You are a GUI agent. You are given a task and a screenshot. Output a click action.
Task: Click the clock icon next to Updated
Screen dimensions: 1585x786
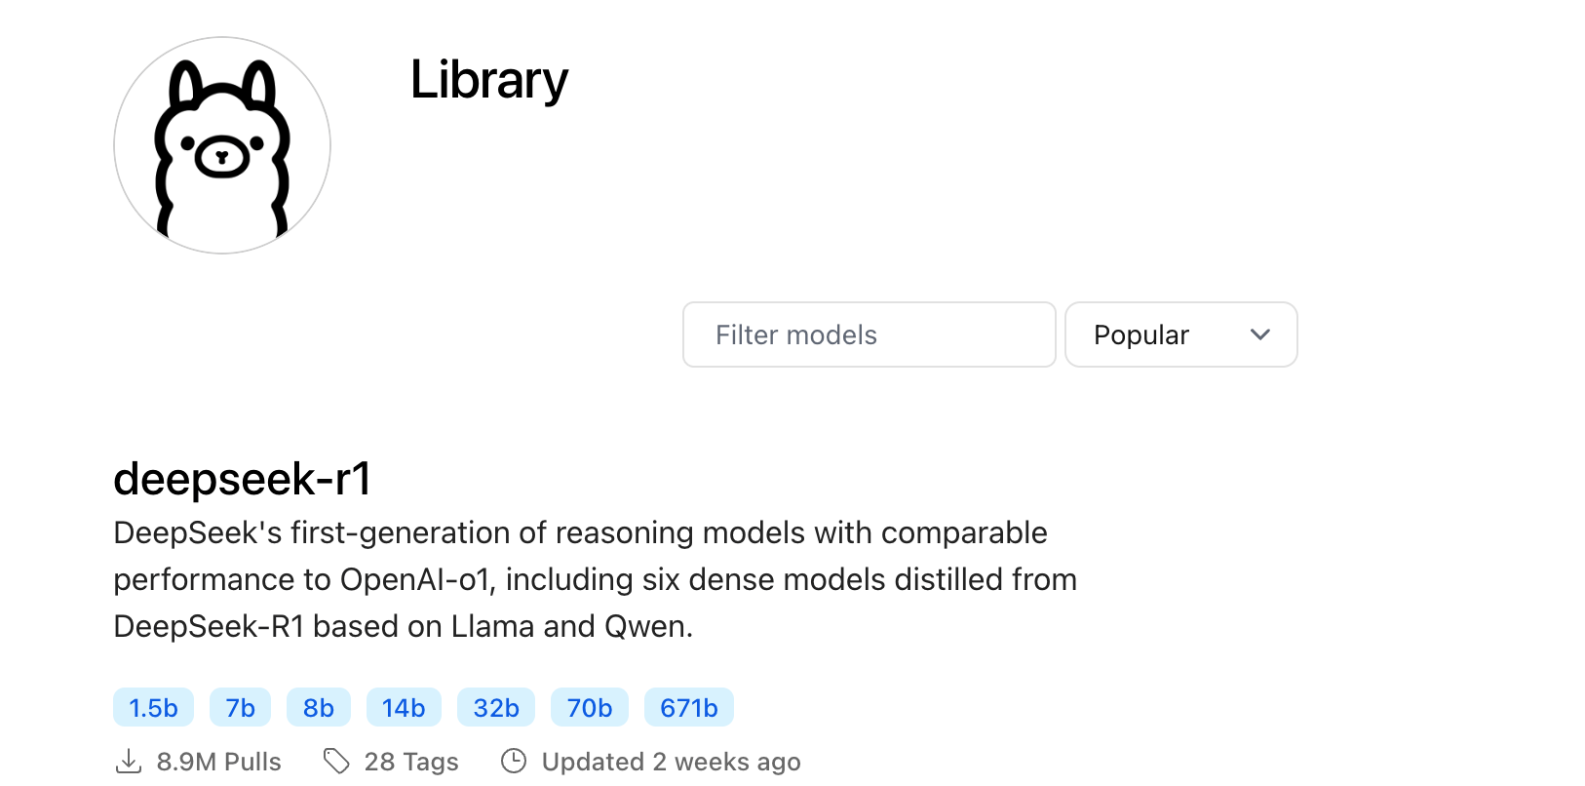pyautogui.click(x=514, y=762)
